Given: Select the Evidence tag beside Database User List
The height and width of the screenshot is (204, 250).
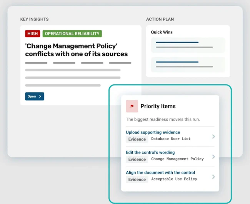Looking at the screenshot, I should coord(137,139).
